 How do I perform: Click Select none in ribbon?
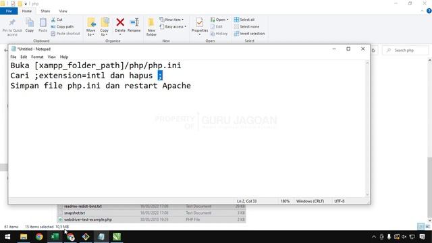(x=246, y=26)
